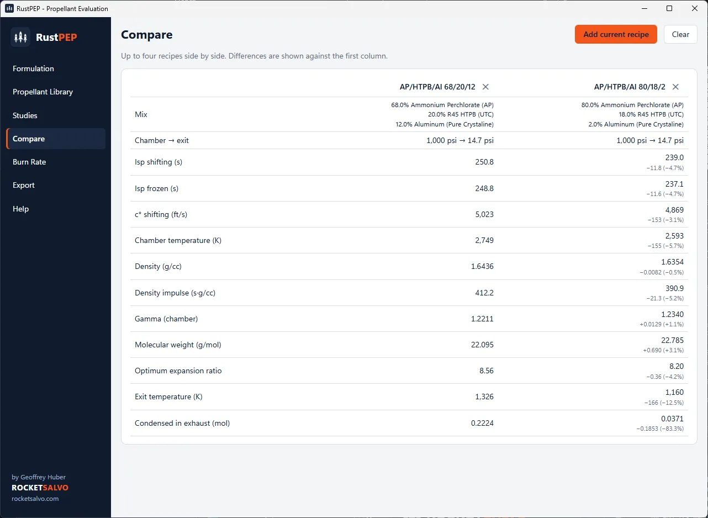
Task: Click the 1,160 exit temperature value
Action: click(x=674, y=392)
